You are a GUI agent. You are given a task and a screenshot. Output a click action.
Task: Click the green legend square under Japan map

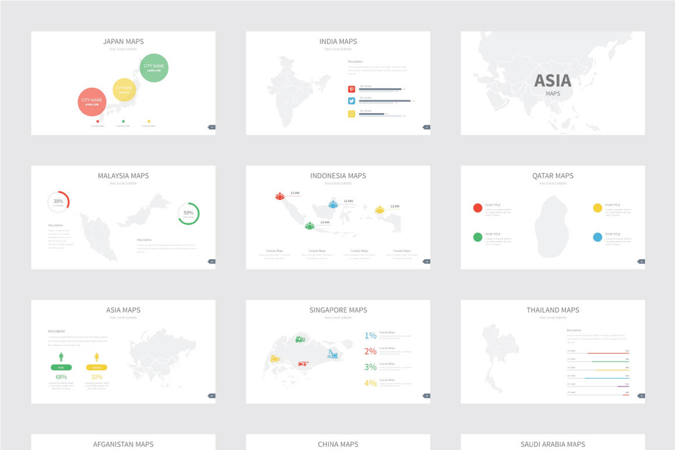123,121
